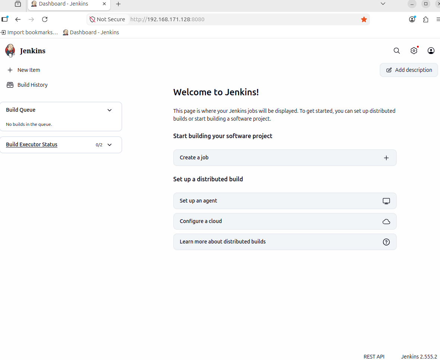The height and width of the screenshot is (360, 440).
Task: Open the REST API footer link
Action: [x=374, y=357]
